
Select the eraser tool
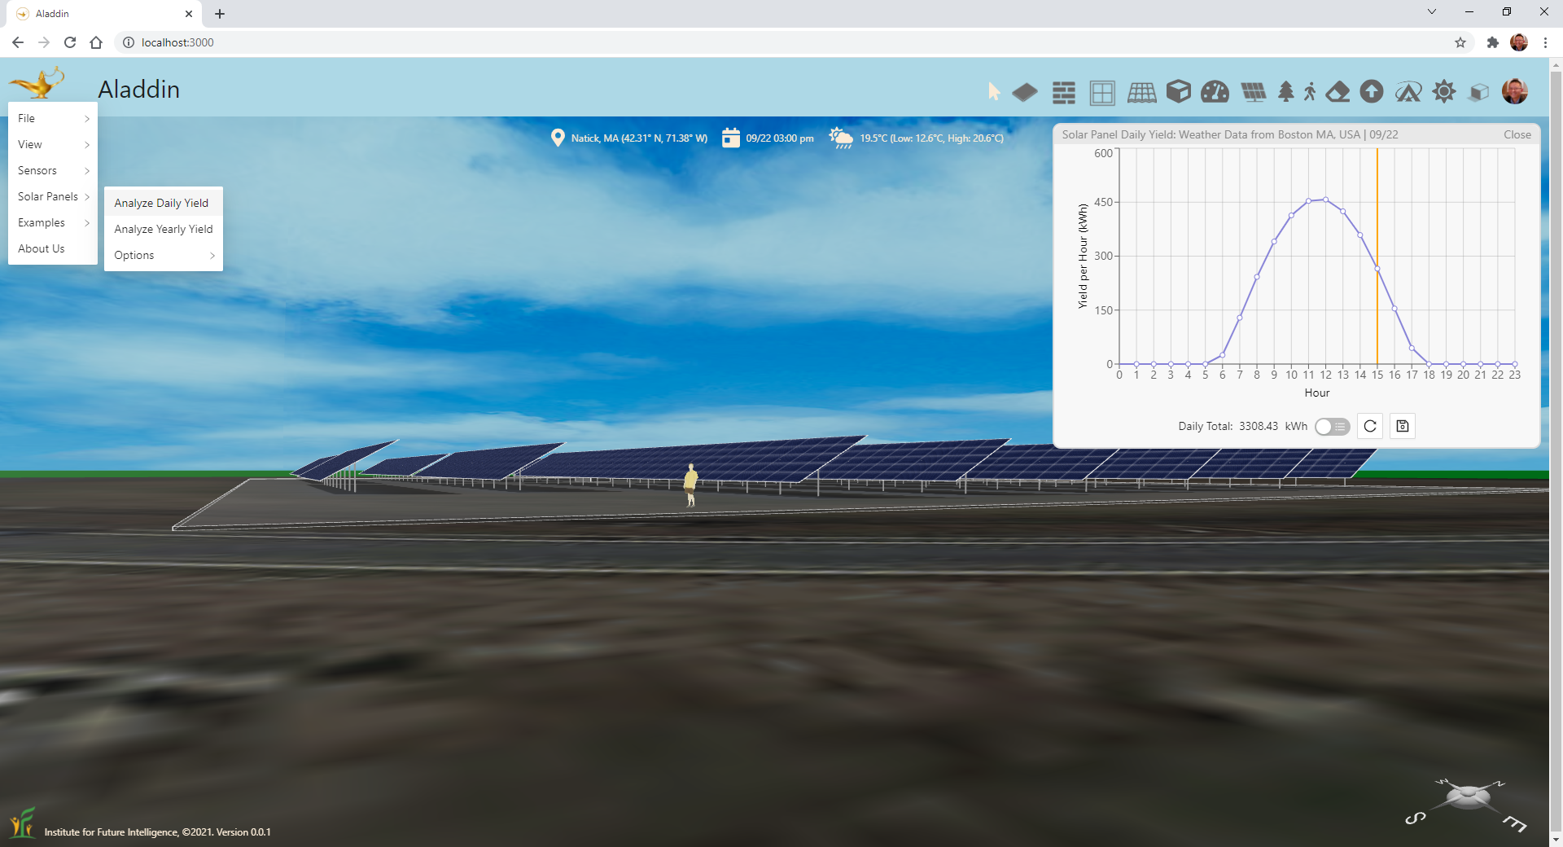point(1338,92)
